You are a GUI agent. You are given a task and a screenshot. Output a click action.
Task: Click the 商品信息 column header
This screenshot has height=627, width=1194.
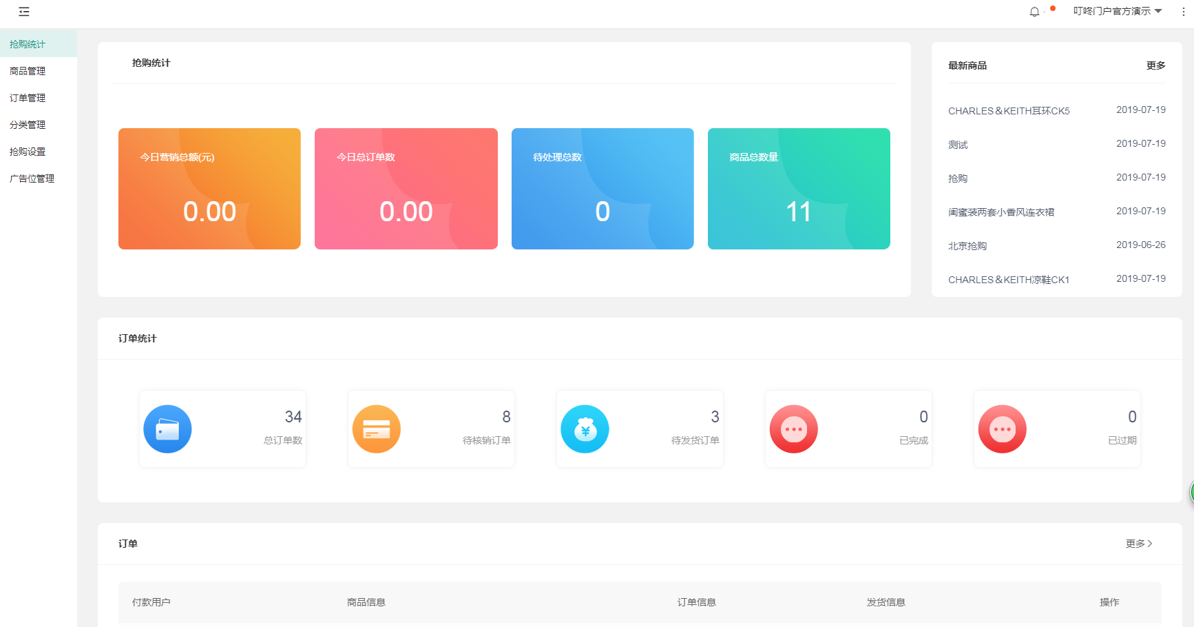tap(366, 602)
